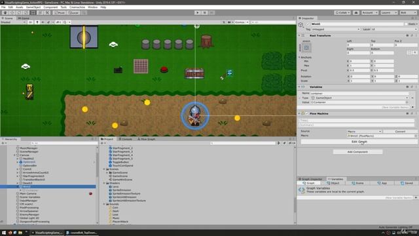Toggle the Static checkbox
The image size is (419, 236).
[406, 24]
